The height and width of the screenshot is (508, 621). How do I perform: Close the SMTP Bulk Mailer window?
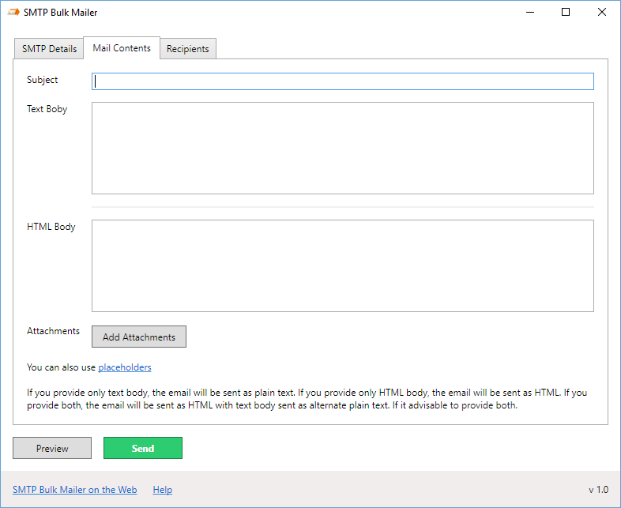(601, 13)
